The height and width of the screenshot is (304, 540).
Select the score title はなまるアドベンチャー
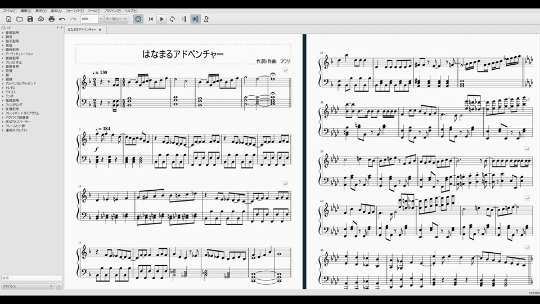click(183, 54)
